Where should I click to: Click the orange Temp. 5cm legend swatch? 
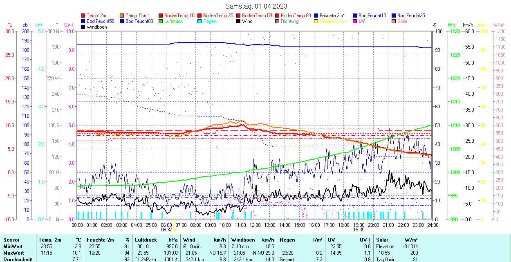(122, 16)
